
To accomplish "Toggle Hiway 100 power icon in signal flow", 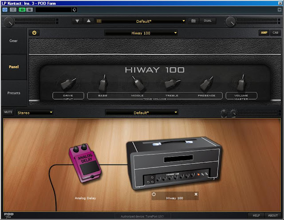I will (154, 194).
